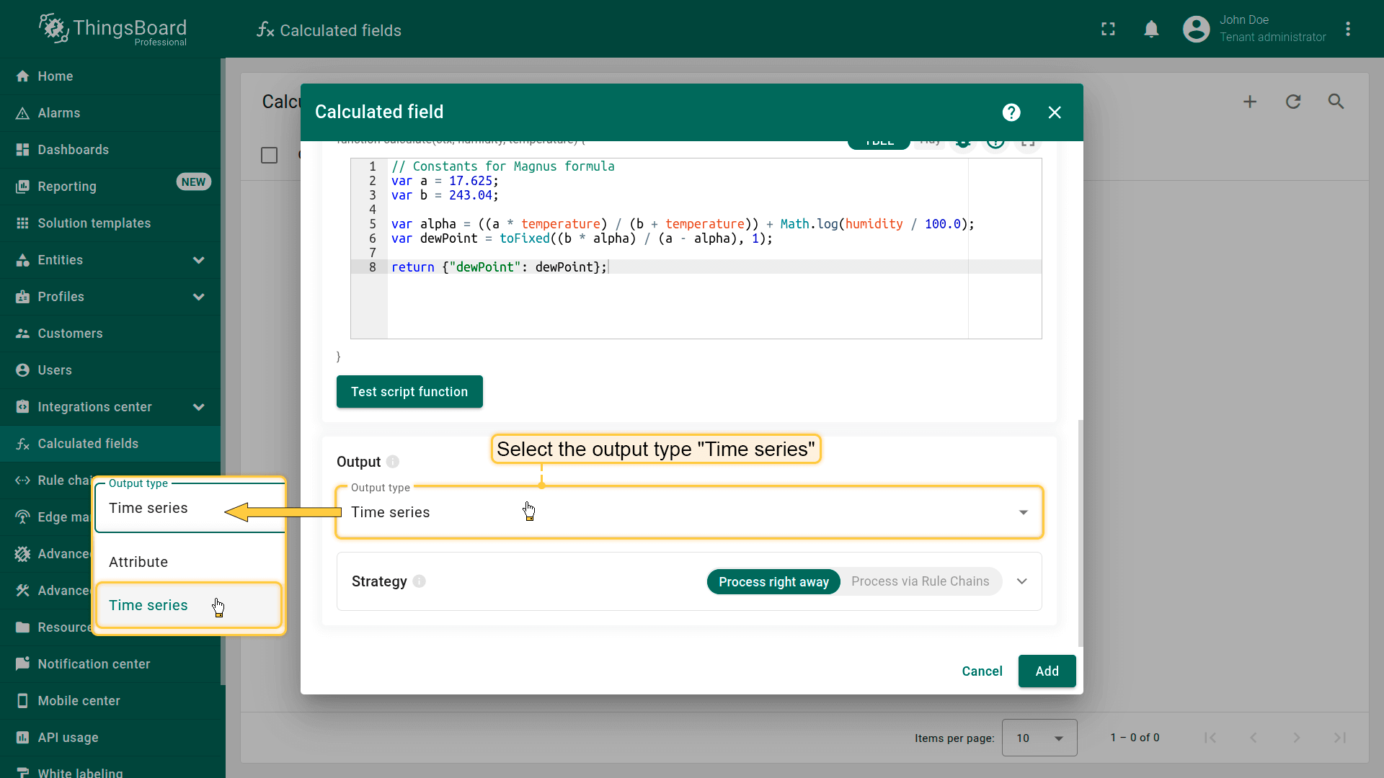Click the search icon in table toolbar

coord(1336,102)
